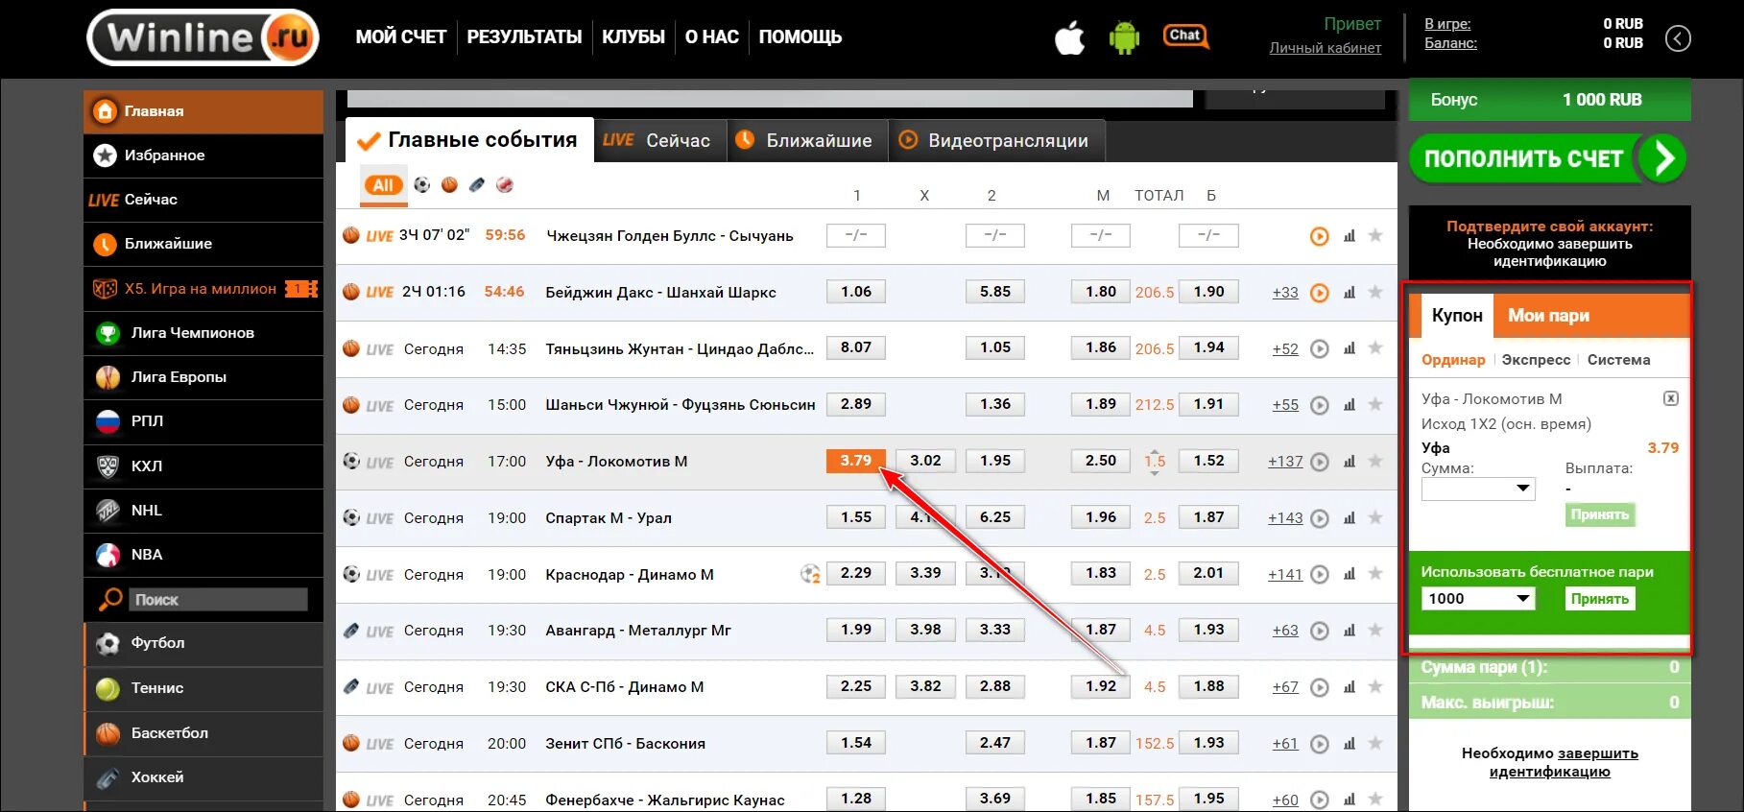Play video stream for Чжецзян Голден Буллс match
This screenshot has height=812, width=1744.
1320,236
